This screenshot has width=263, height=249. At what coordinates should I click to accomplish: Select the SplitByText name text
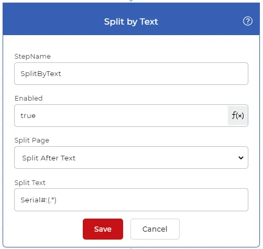coord(41,74)
